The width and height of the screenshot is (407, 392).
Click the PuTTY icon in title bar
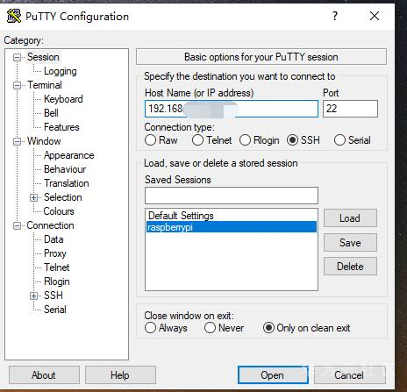point(14,16)
